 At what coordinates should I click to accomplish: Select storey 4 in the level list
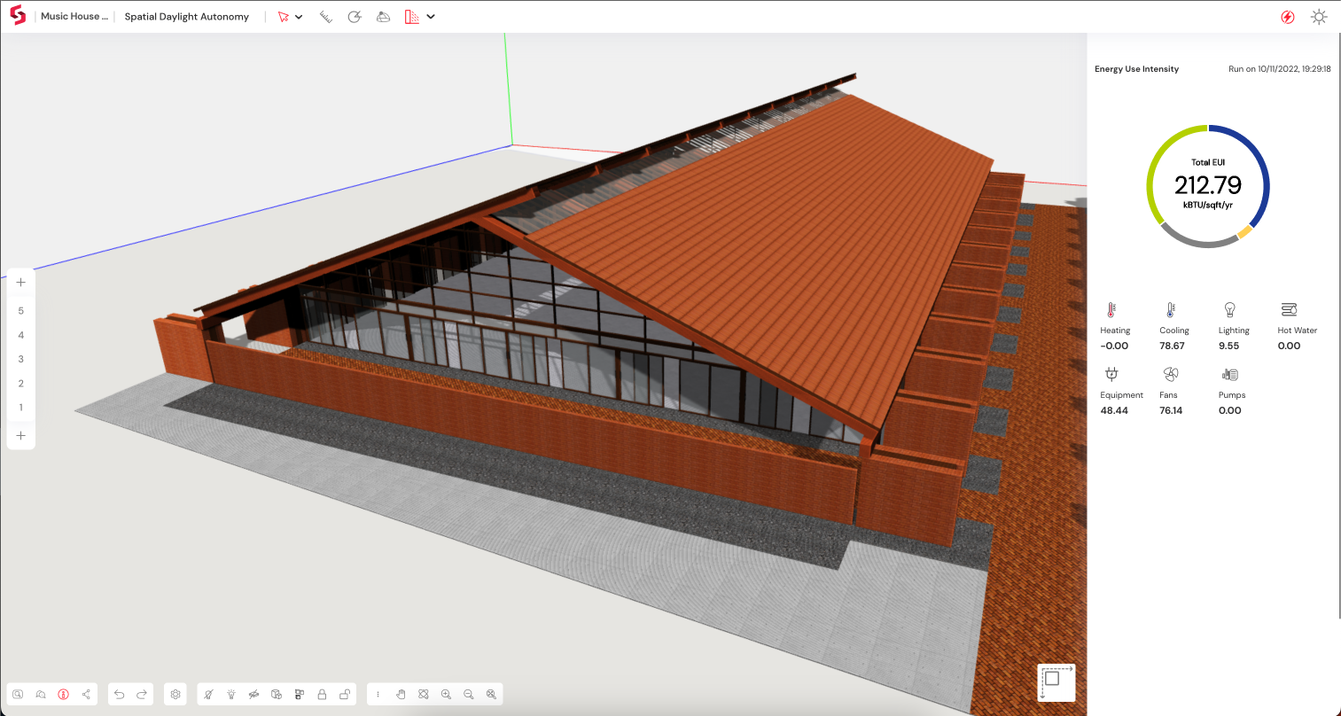[x=21, y=335]
